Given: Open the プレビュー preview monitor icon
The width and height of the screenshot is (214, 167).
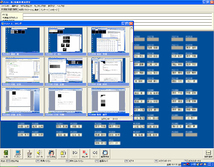Looking at the screenshot, I should point(18,154).
